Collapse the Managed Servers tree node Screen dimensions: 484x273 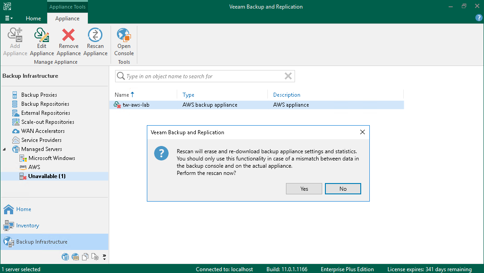[5, 149]
